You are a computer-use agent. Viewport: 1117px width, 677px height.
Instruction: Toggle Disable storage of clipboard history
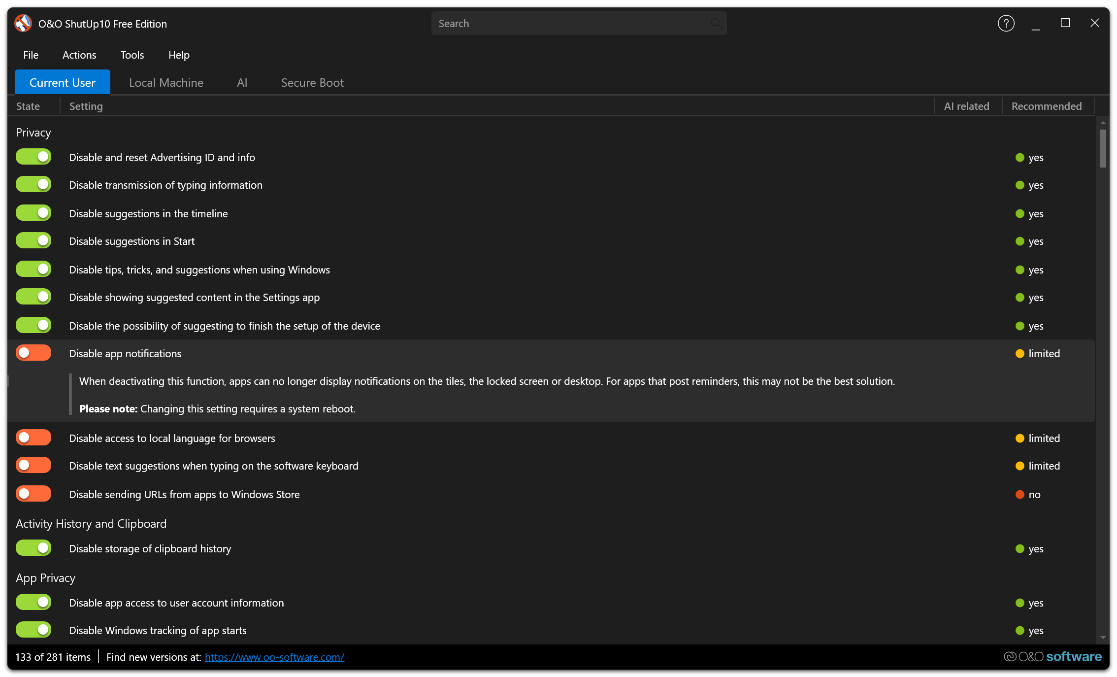pyautogui.click(x=33, y=548)
